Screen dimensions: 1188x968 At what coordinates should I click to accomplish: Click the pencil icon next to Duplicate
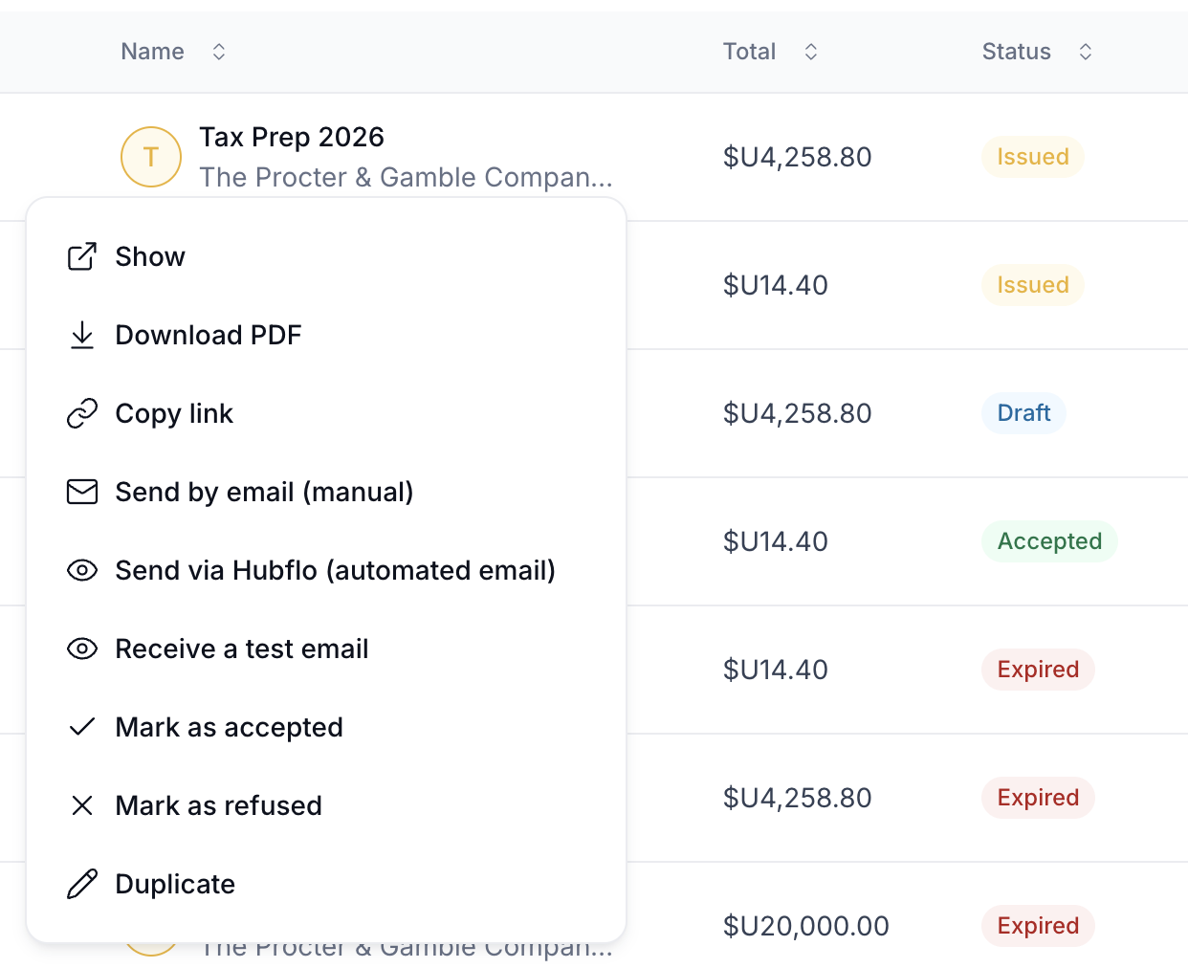click(82, 884)
